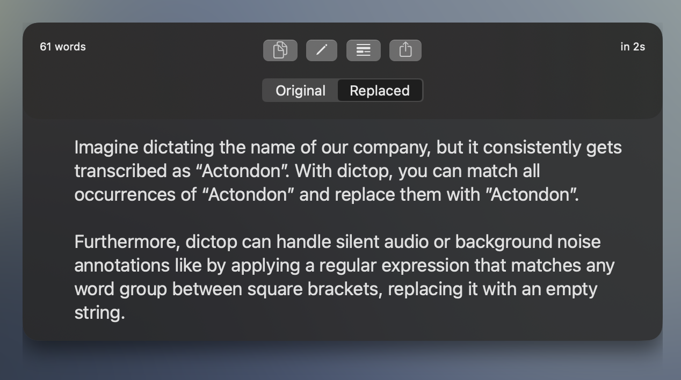Click the word "Furthermore" in the transcript
This screenshot has height=380, width=681.
[126, 242]
